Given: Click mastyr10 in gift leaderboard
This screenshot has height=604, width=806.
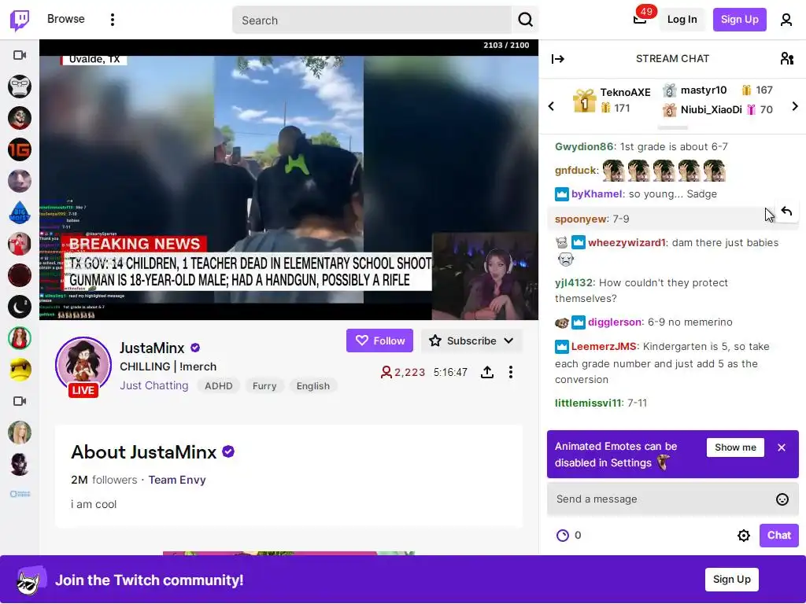Looking at the screenshot, I should point(703,90).
